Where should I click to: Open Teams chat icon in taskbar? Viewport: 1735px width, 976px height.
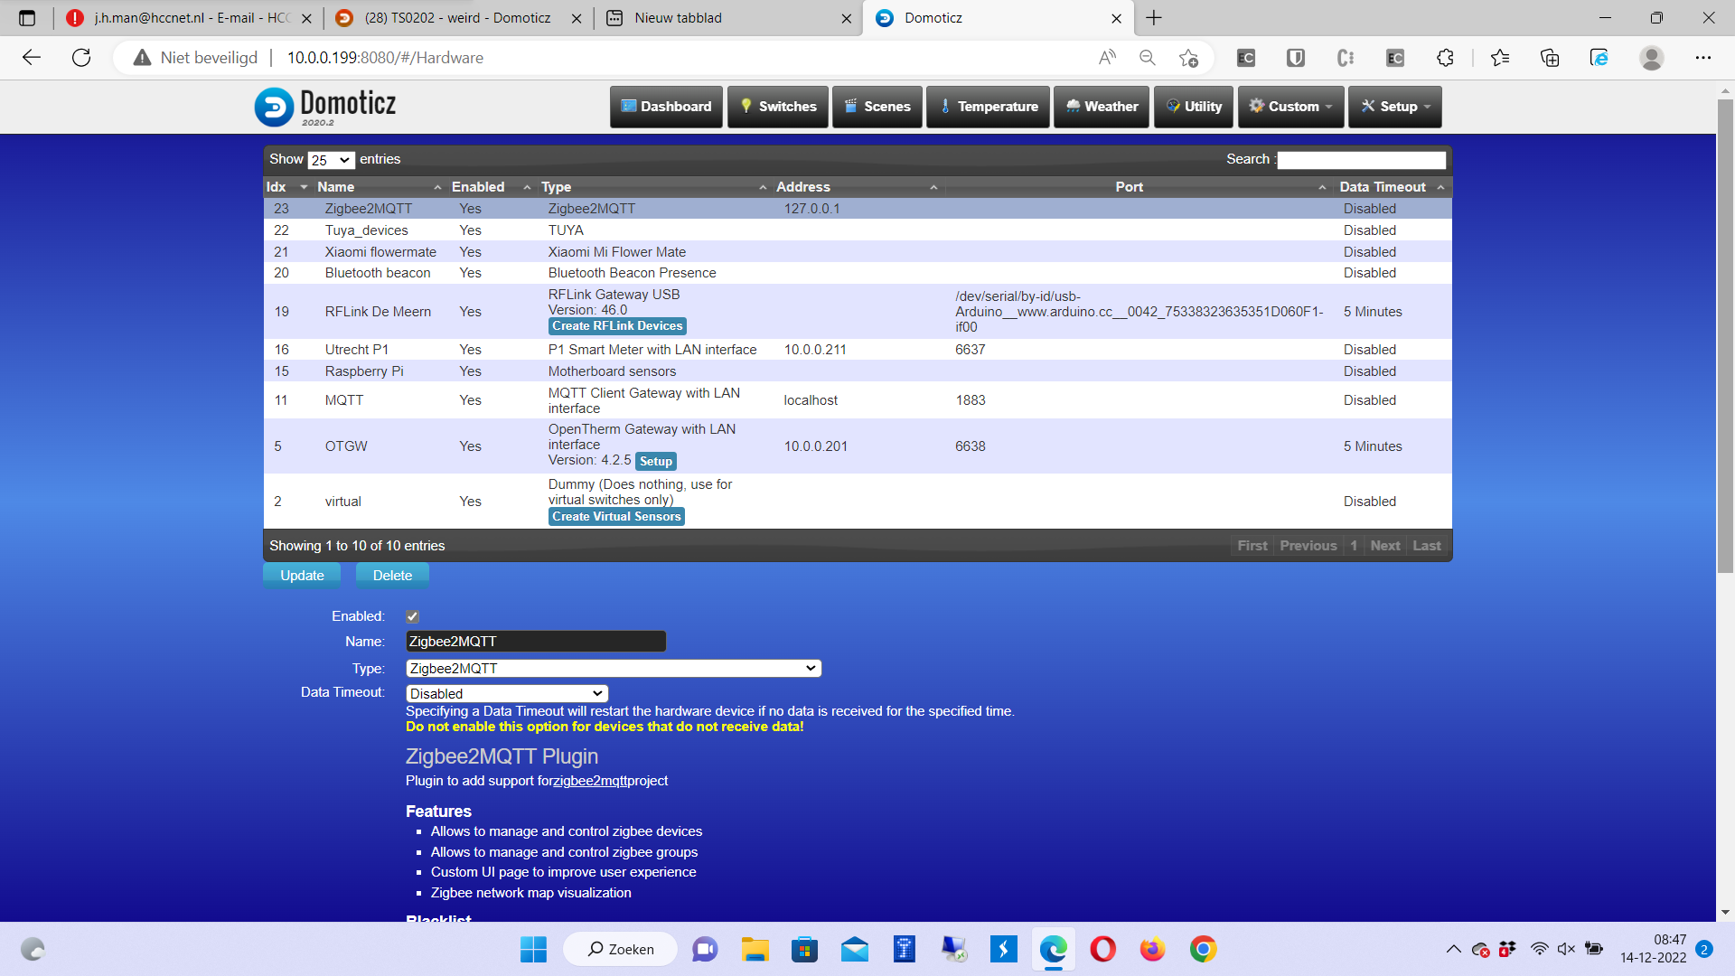click(x=705, y=949)
